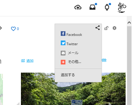Share via Twitter
This screenshot has width=132, height=105.
point(69,43)
